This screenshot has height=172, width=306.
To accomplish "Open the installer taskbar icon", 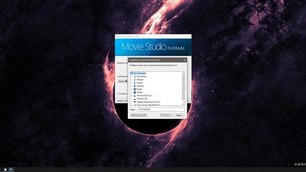I will pos(11,170).
